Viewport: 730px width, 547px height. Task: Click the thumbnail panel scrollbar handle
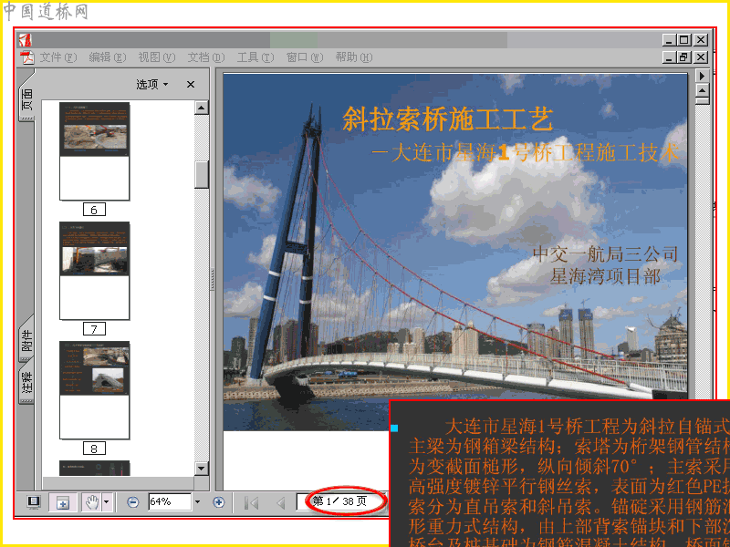point(201,174)
